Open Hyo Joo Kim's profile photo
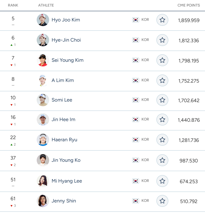205x213 pixels. pos(43,20)
